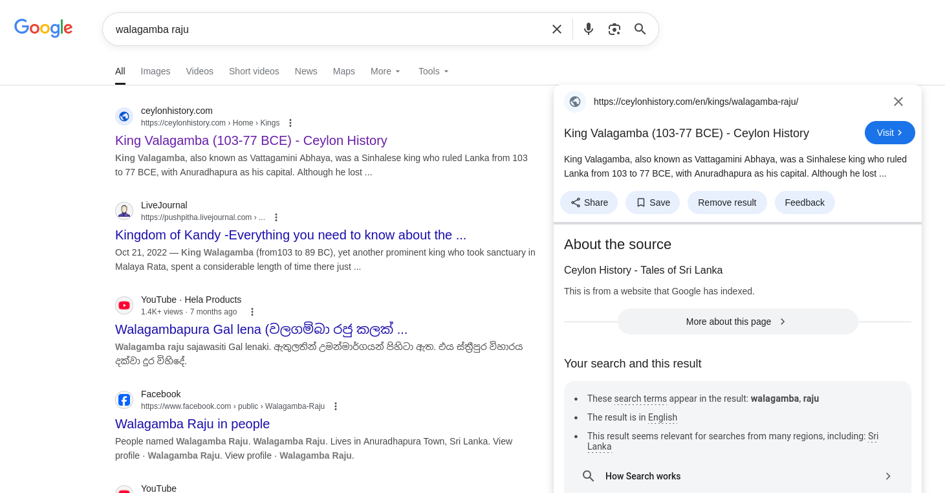
Task: Open search by image camera icon
Action: (x=614, y=29)
